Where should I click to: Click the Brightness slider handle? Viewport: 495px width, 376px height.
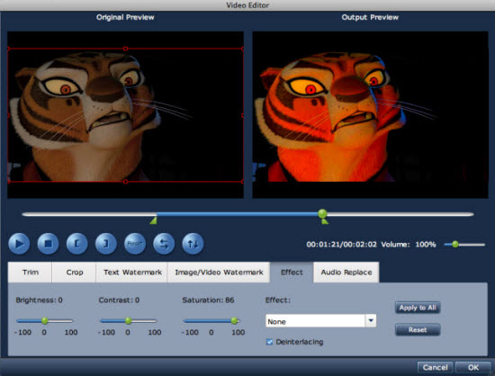(x=45, y=321)
